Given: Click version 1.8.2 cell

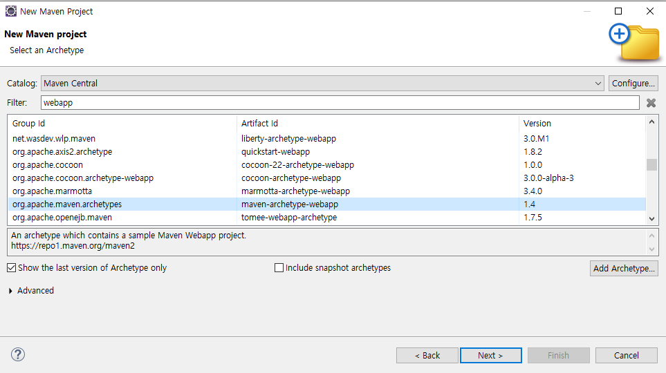Looking at the screenshot, I should (x=533, y=152).
